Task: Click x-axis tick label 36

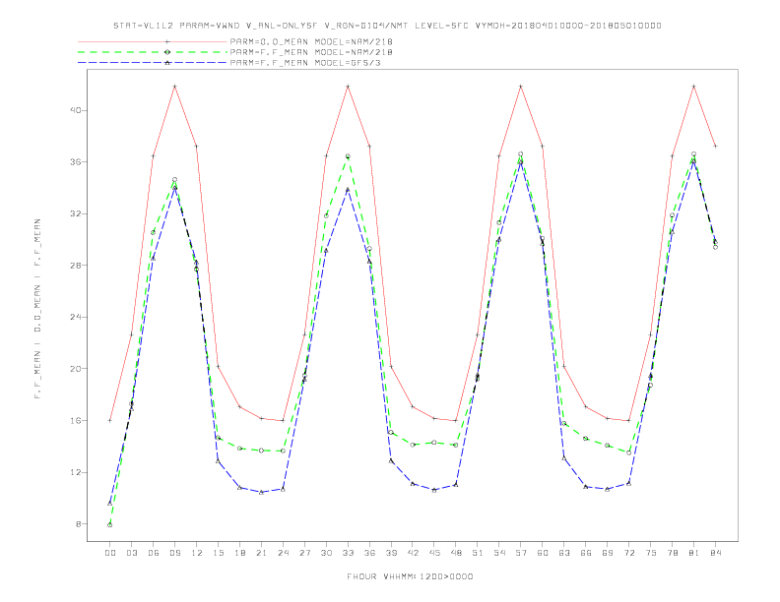Action: (369, 553)
